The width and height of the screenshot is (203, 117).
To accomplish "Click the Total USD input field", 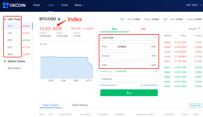I will 129,65.
